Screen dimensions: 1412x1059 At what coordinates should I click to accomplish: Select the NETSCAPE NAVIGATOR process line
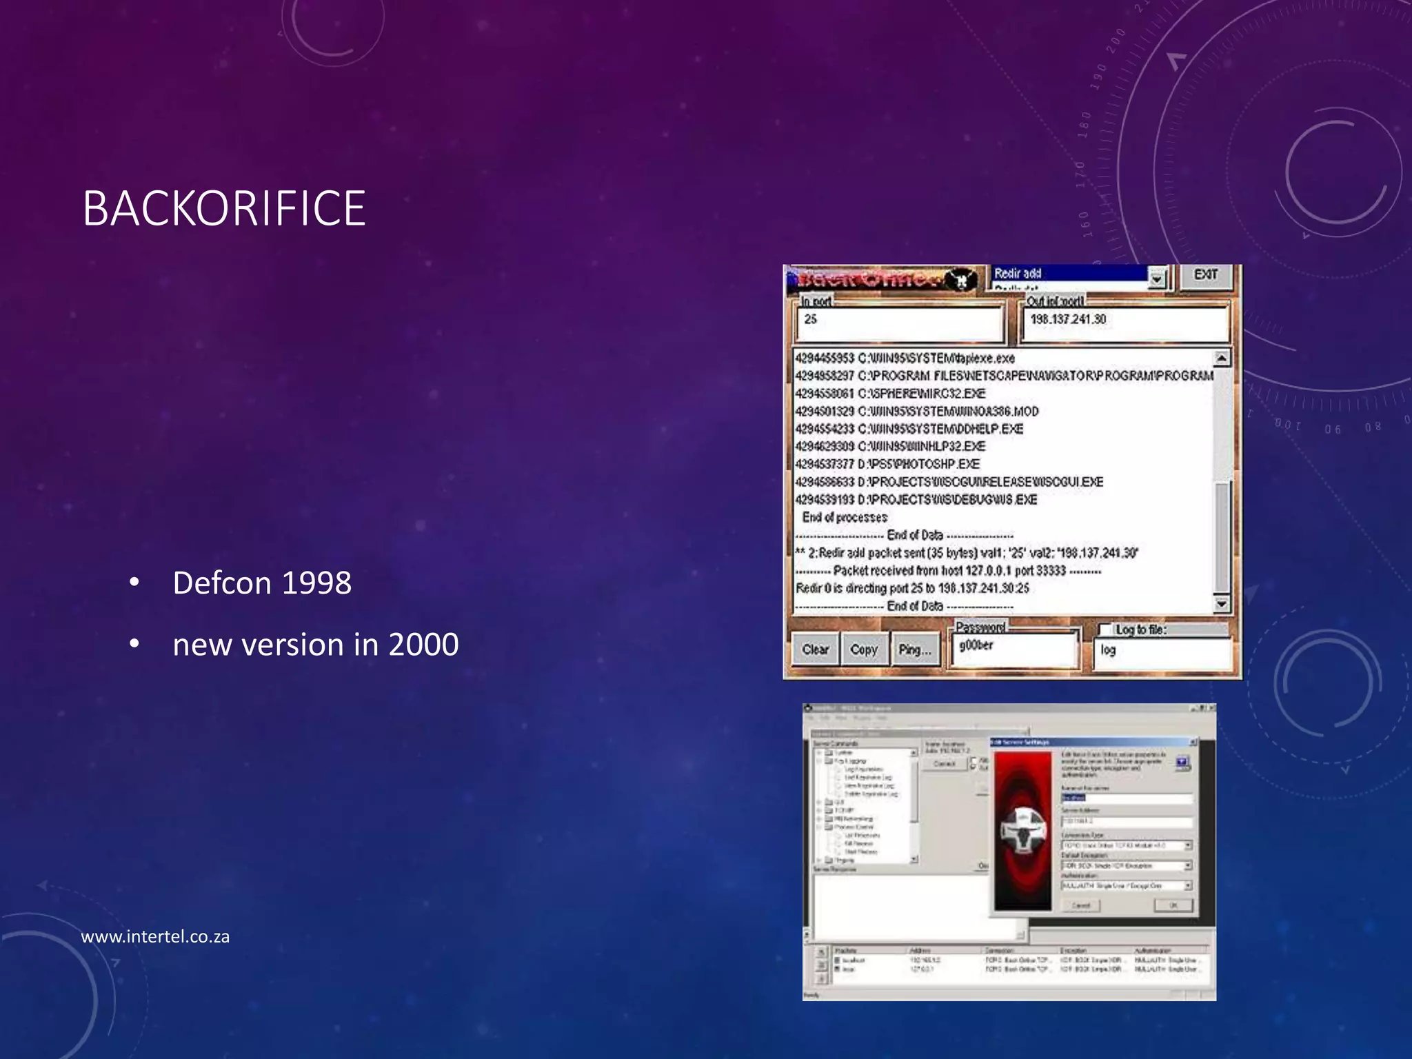[x=1004, y=376]
